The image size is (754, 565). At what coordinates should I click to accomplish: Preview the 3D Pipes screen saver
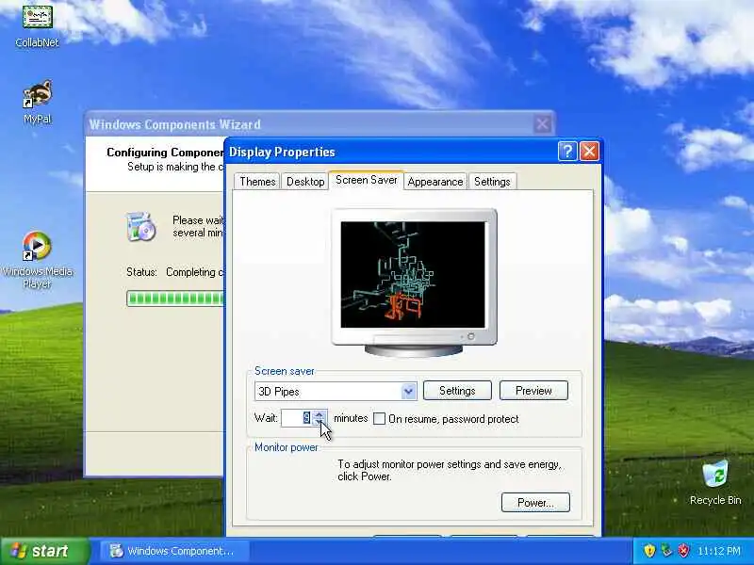coord(533,391)
